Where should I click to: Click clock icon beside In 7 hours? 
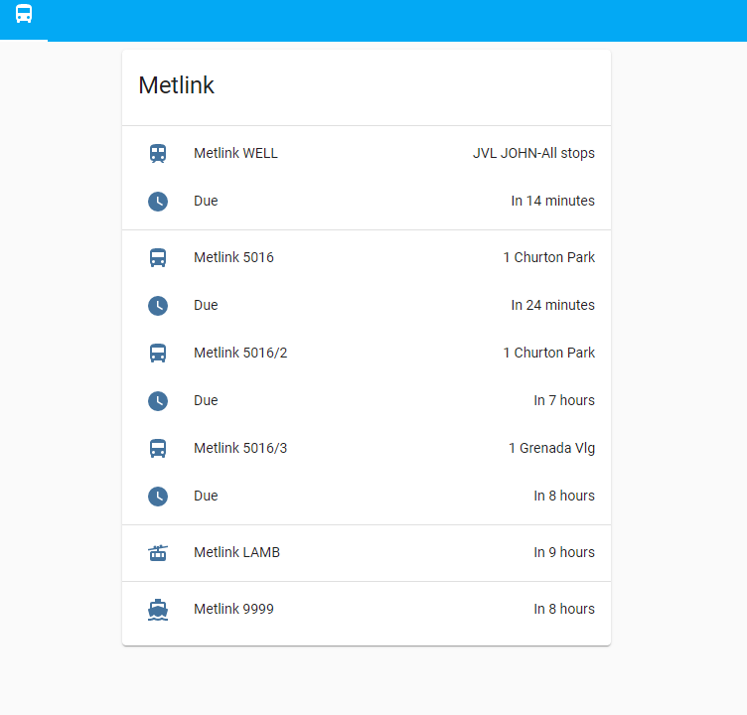coord(158,401)
